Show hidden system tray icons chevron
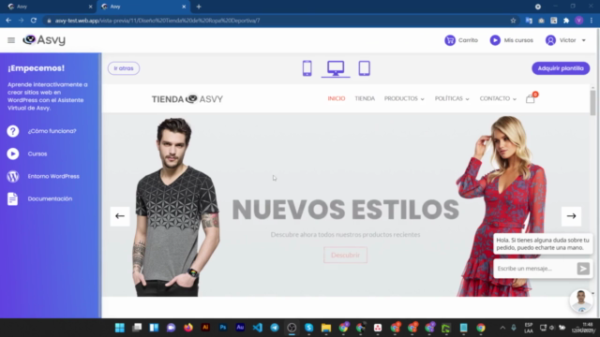This screenshot has height=337, width=600. [502, 328]
